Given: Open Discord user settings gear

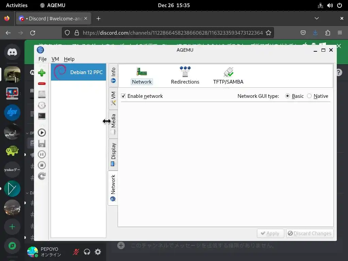Looking at the screenshot, I should (98, 252).
